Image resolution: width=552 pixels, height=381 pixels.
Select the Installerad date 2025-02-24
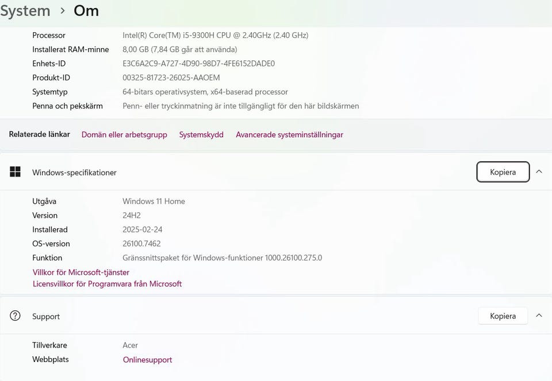[x=143, y=230]
